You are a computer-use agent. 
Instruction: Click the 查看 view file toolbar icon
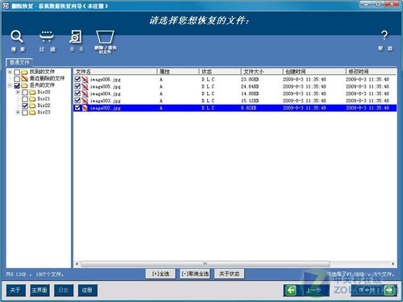[x=76, y=40]
